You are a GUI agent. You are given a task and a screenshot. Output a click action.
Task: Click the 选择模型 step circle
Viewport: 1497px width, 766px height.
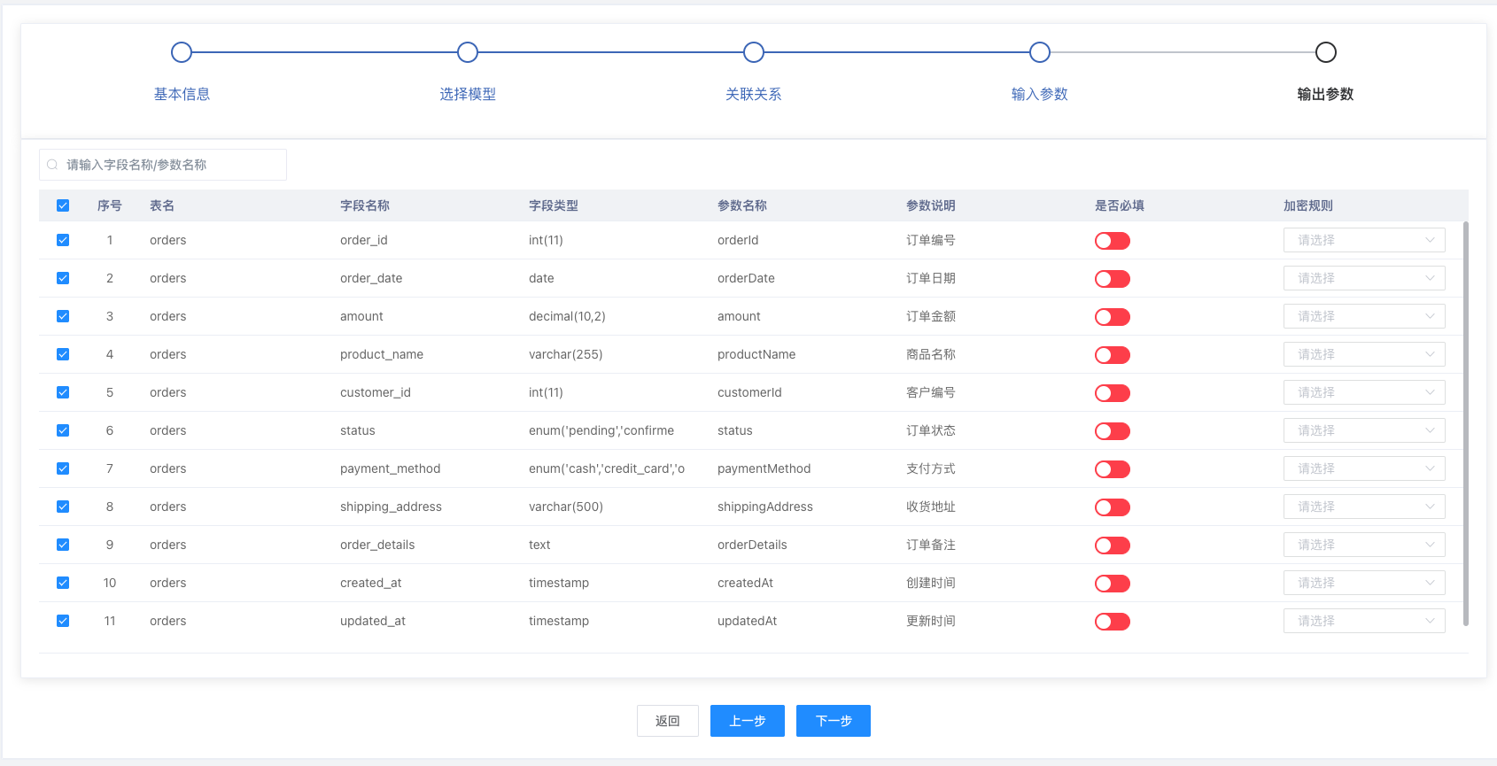(x=468, y=52)
